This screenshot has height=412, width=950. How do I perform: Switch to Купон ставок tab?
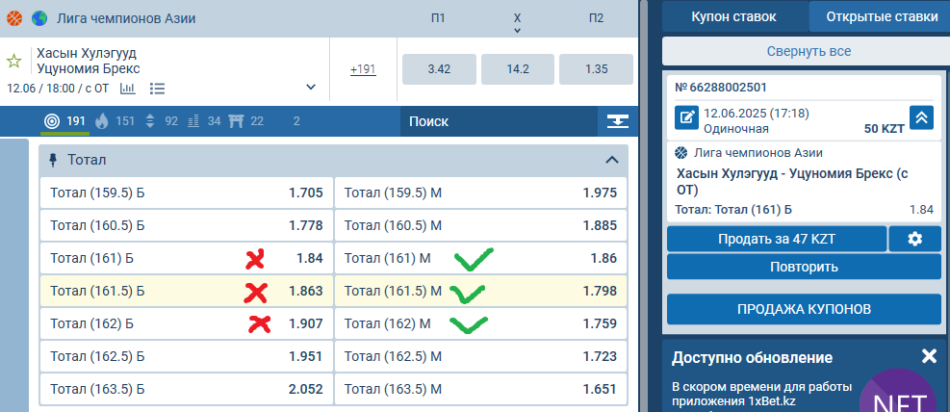point(735,16)
